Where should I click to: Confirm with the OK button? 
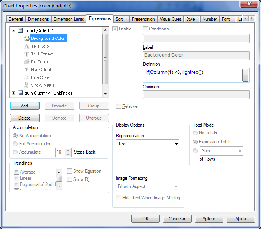145,219
